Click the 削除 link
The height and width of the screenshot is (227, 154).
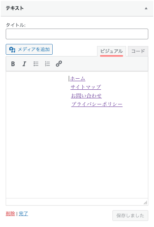[x=10, y=213]
